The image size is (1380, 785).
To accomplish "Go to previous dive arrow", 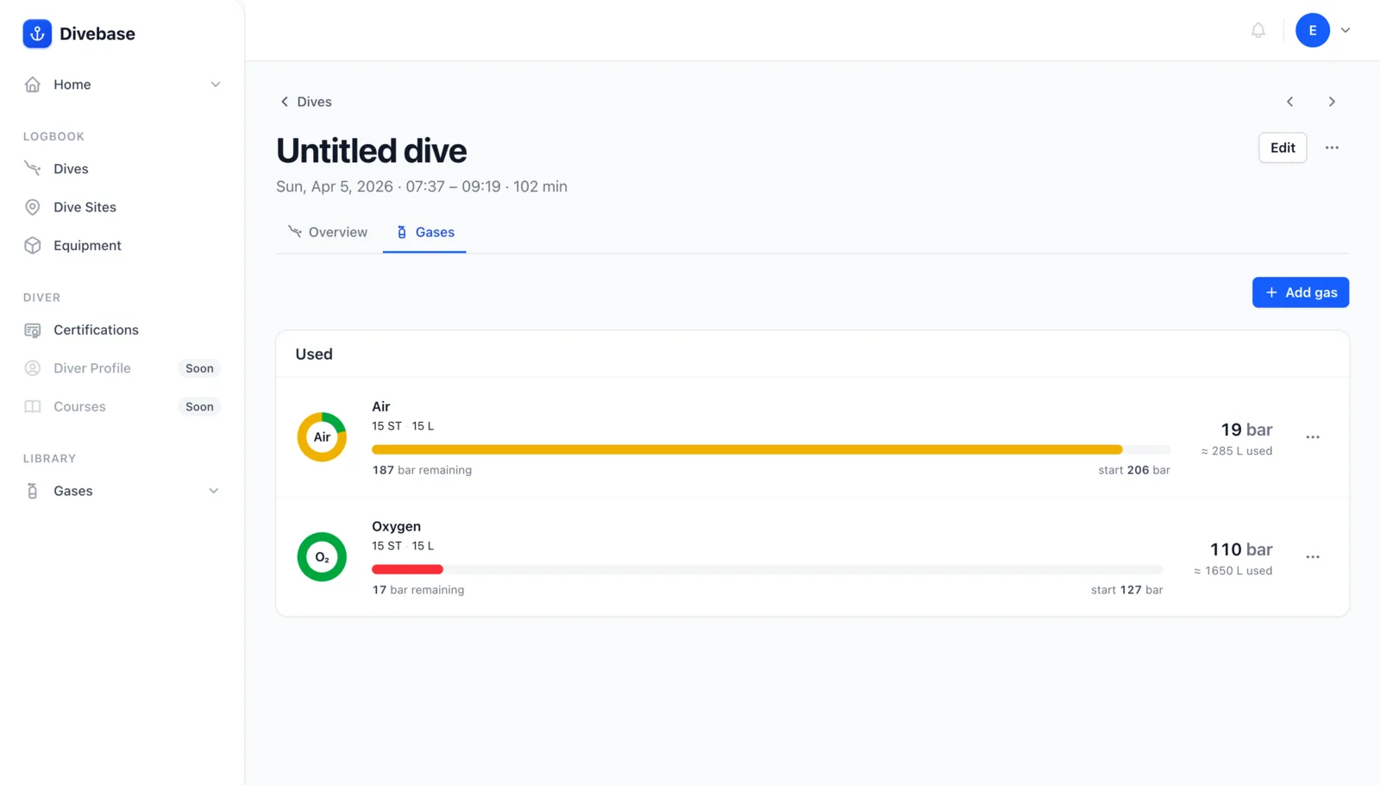I will tap(1290, 102).
